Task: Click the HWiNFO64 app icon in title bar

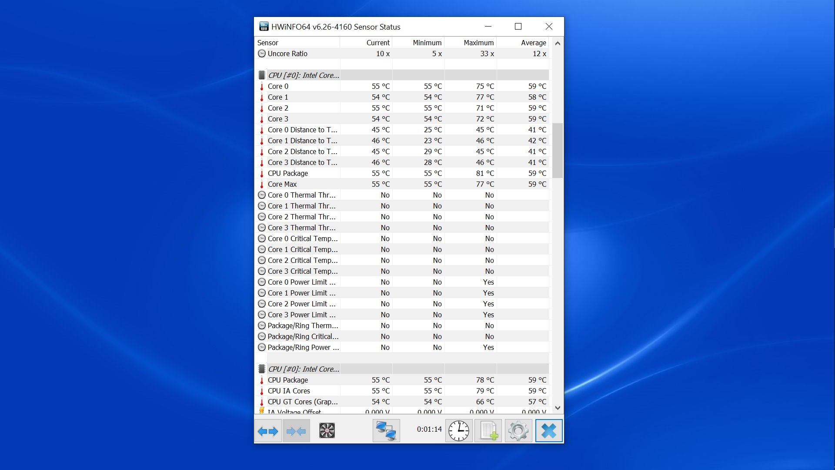Action: point(264,27)
